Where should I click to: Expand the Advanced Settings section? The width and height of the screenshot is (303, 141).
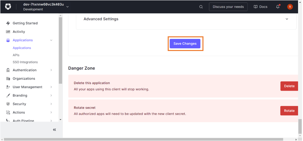[287, 19]
